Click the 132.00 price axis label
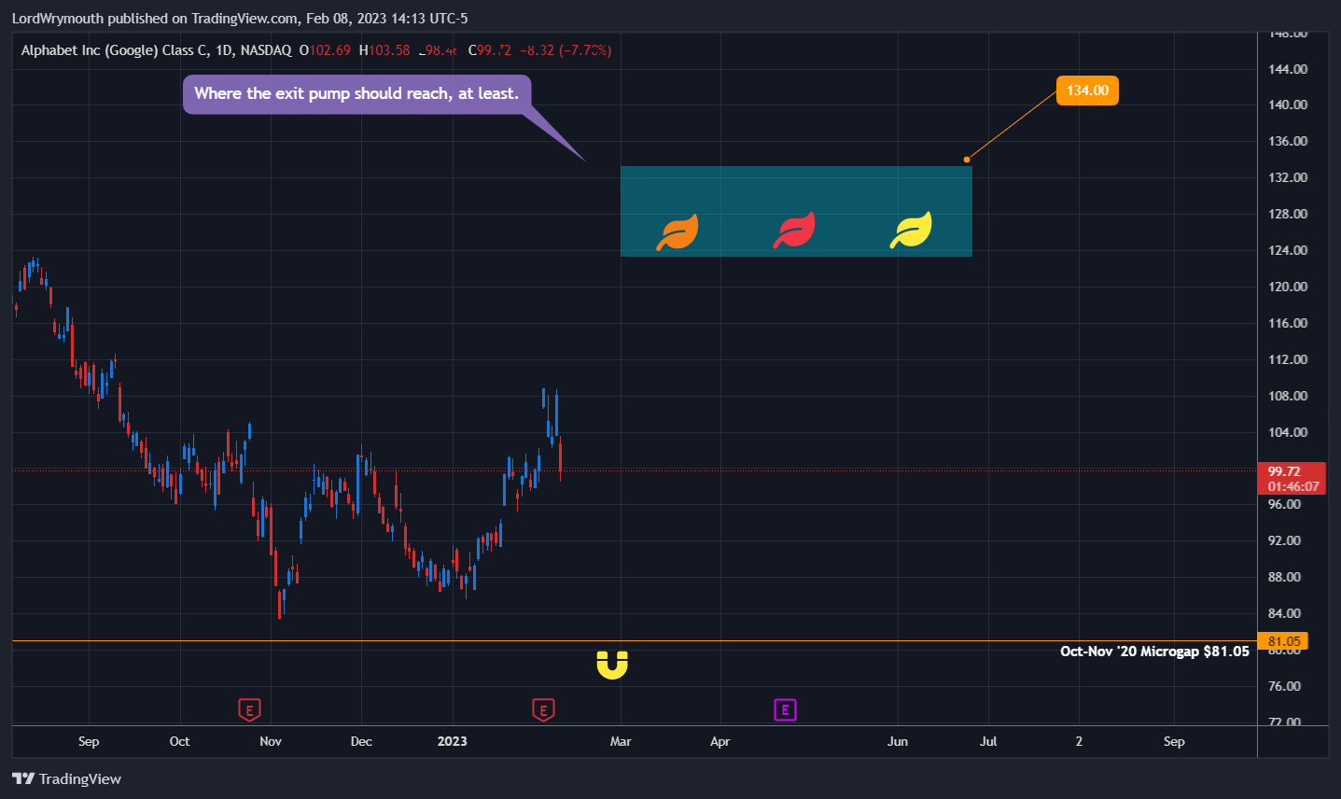The height and width of the screenshot is (799, 1341). pyautogui.click(x=1288, y=177)
